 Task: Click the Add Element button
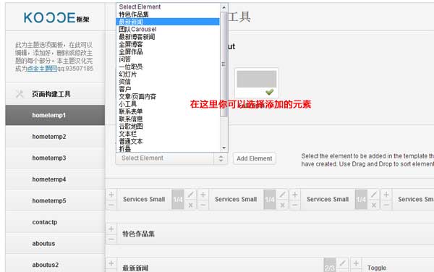tap(255, 158)
